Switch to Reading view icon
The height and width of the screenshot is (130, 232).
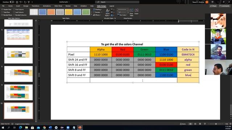click(x=200, y=124)
